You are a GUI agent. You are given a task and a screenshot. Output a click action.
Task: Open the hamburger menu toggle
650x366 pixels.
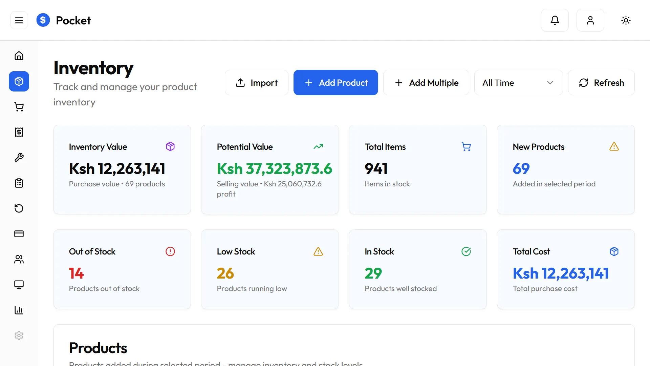(19, 20)
